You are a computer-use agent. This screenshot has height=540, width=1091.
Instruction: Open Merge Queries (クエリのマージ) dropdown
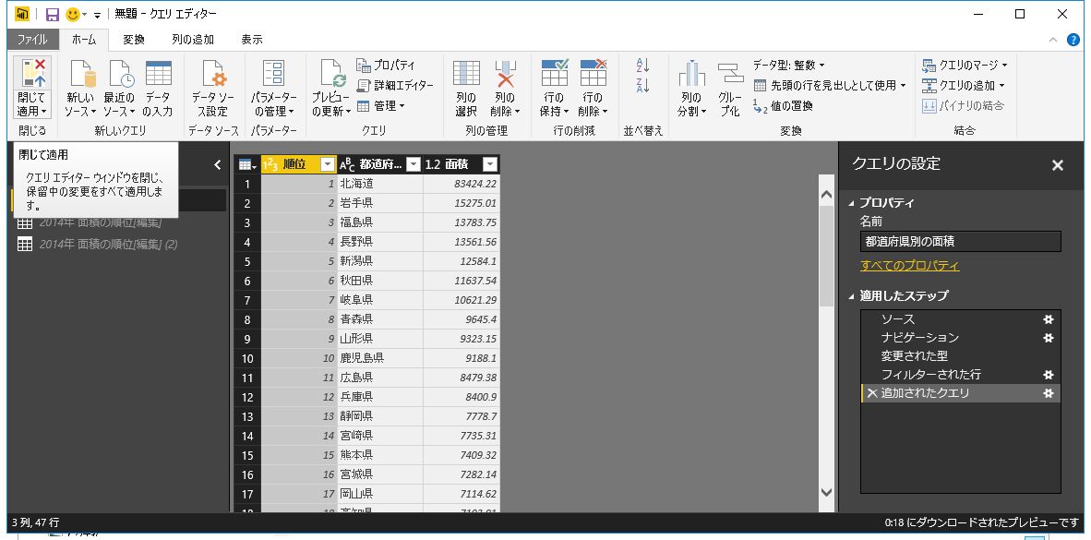pos(965,65)
